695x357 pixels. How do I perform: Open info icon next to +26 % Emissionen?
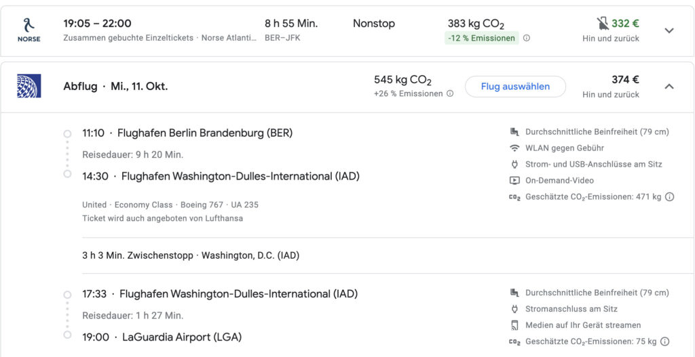click(450, 93)
